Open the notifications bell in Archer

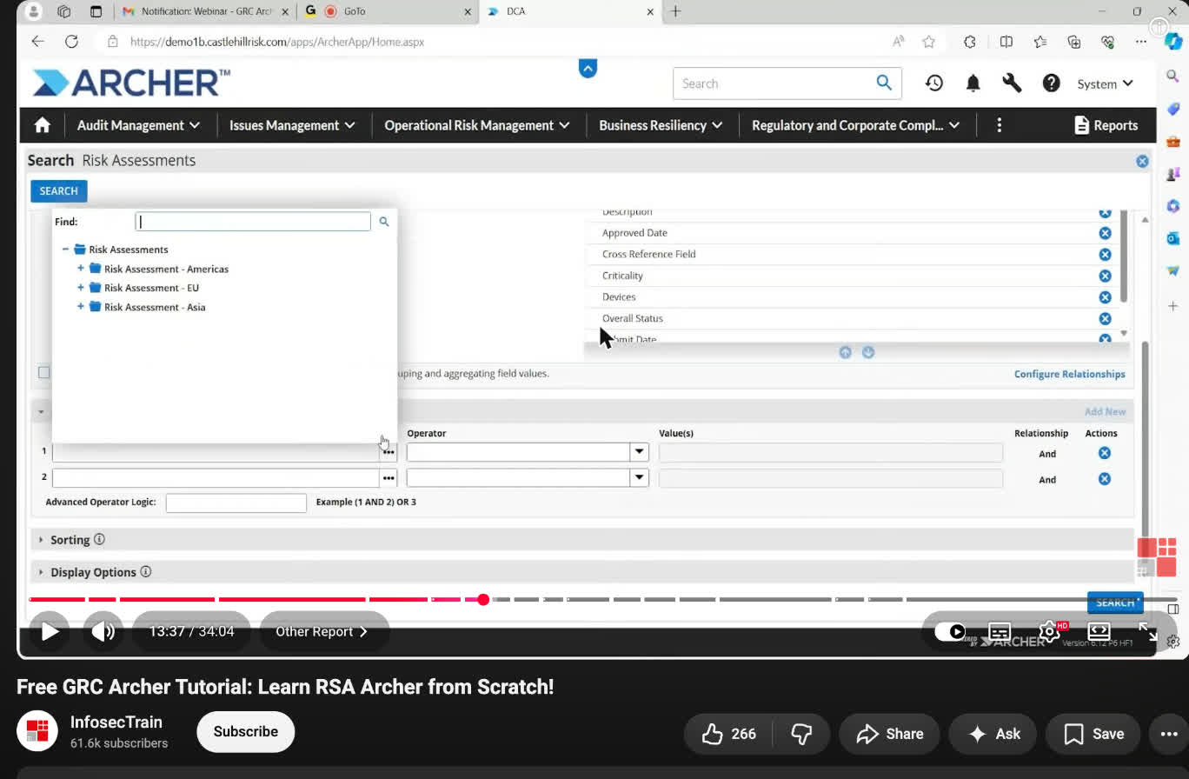coord(973,83)
